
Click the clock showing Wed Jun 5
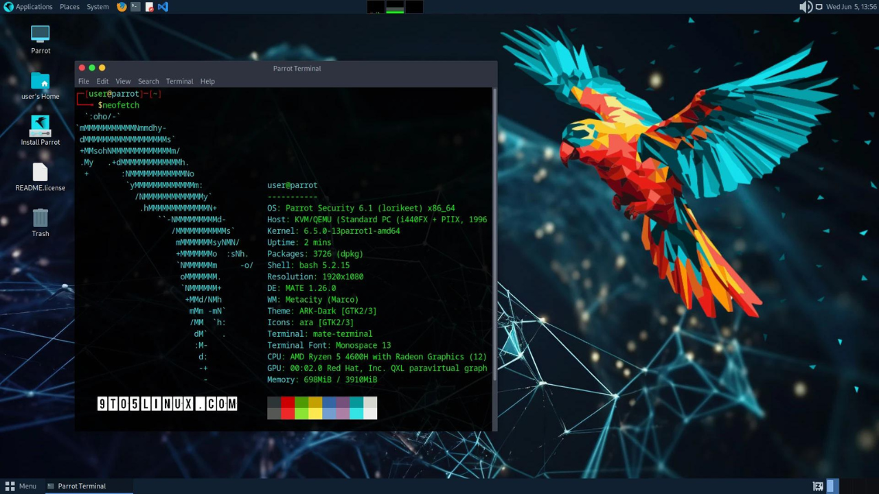click(x=852, y=7)
